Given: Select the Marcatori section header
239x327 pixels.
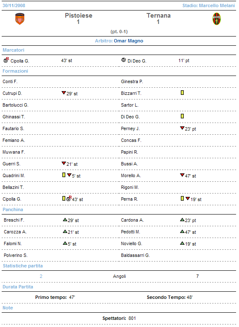Looking at the screenshot, I should click(13, 50).
